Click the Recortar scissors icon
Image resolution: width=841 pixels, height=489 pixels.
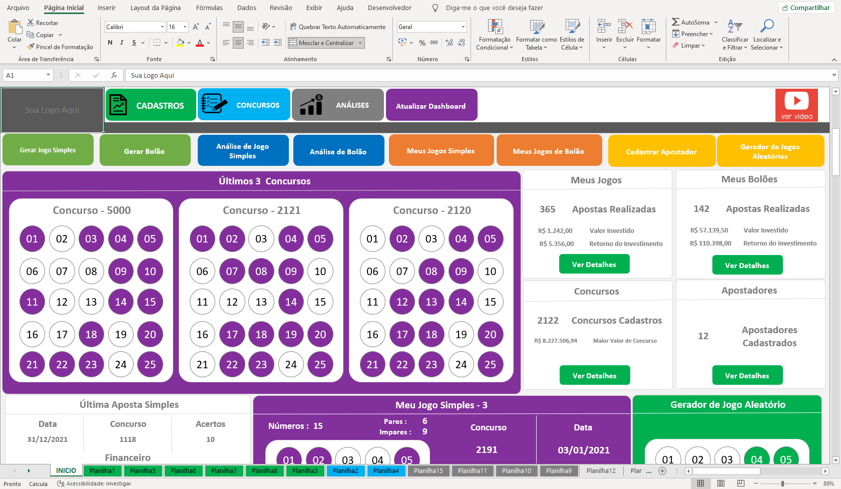tap(31, 23)
